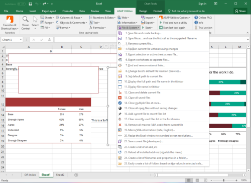
Task: Open Vision Control magnifier tool
Action: [26, 19]
